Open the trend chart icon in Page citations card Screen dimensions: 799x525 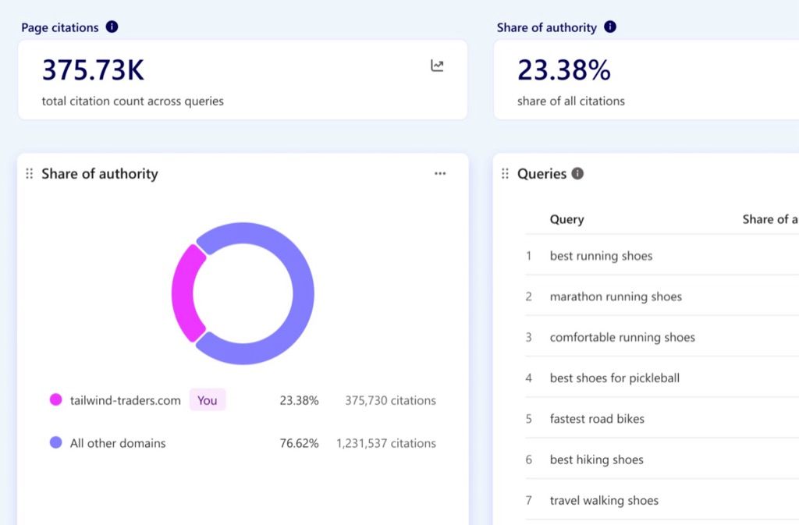click(437, 66)
